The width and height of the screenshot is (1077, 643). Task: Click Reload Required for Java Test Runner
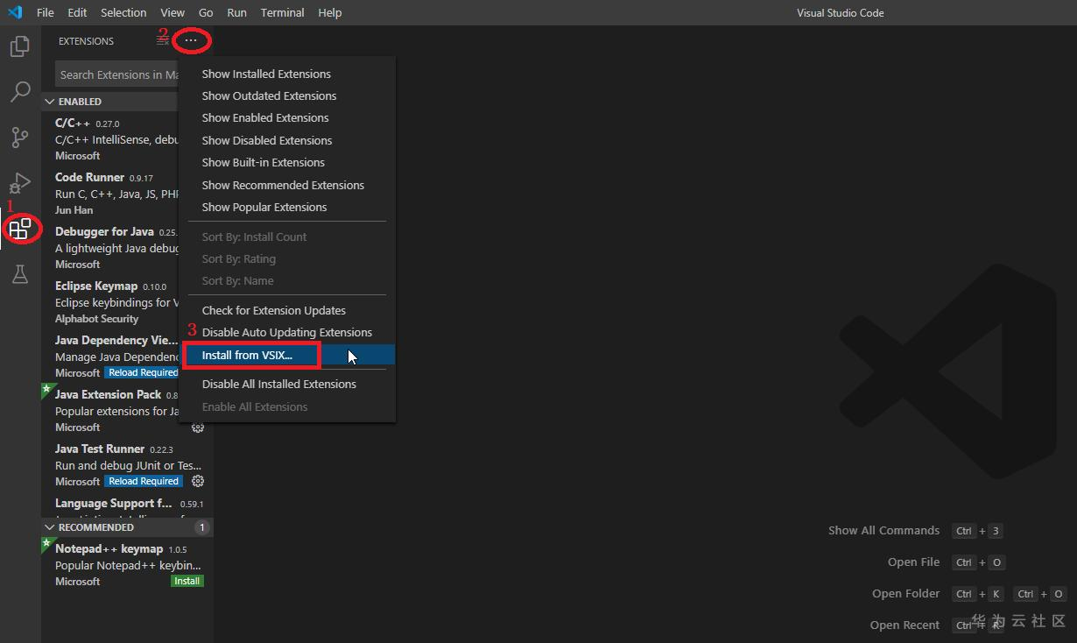click(x=144, y=481)
